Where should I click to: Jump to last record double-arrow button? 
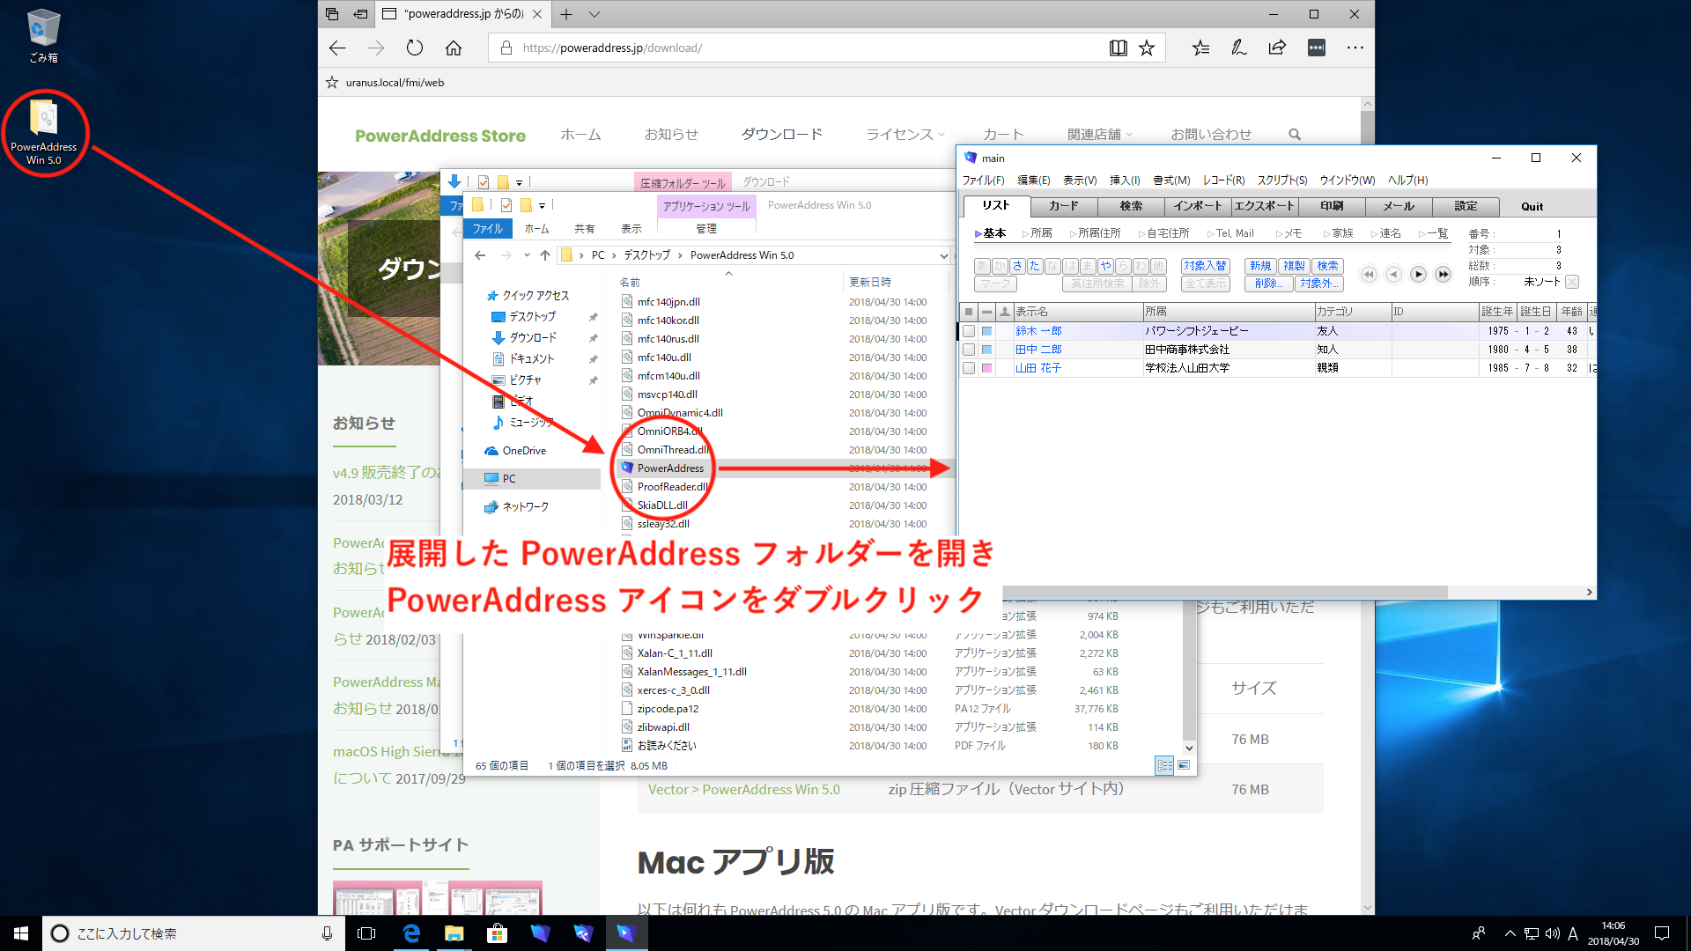[x=1443, y=275]
